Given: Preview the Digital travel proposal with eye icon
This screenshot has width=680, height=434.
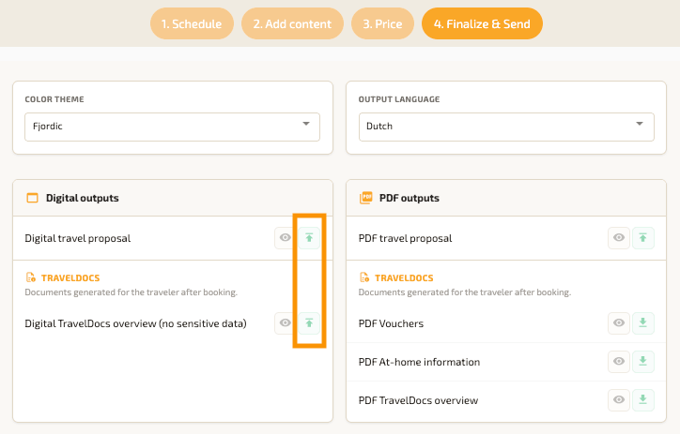Looking at the screenshot, I should [x=286, y=238].
